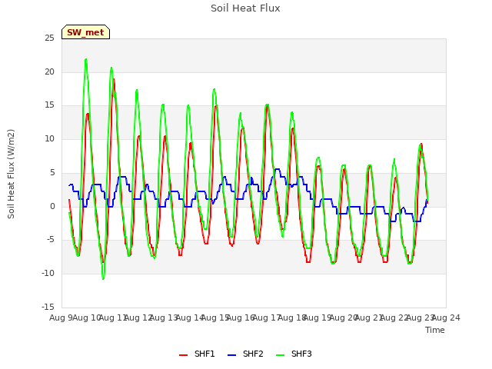Click the green SHF3 legend swatch
The width and height of the screenshot is (492, 369).
click(280, 355)
